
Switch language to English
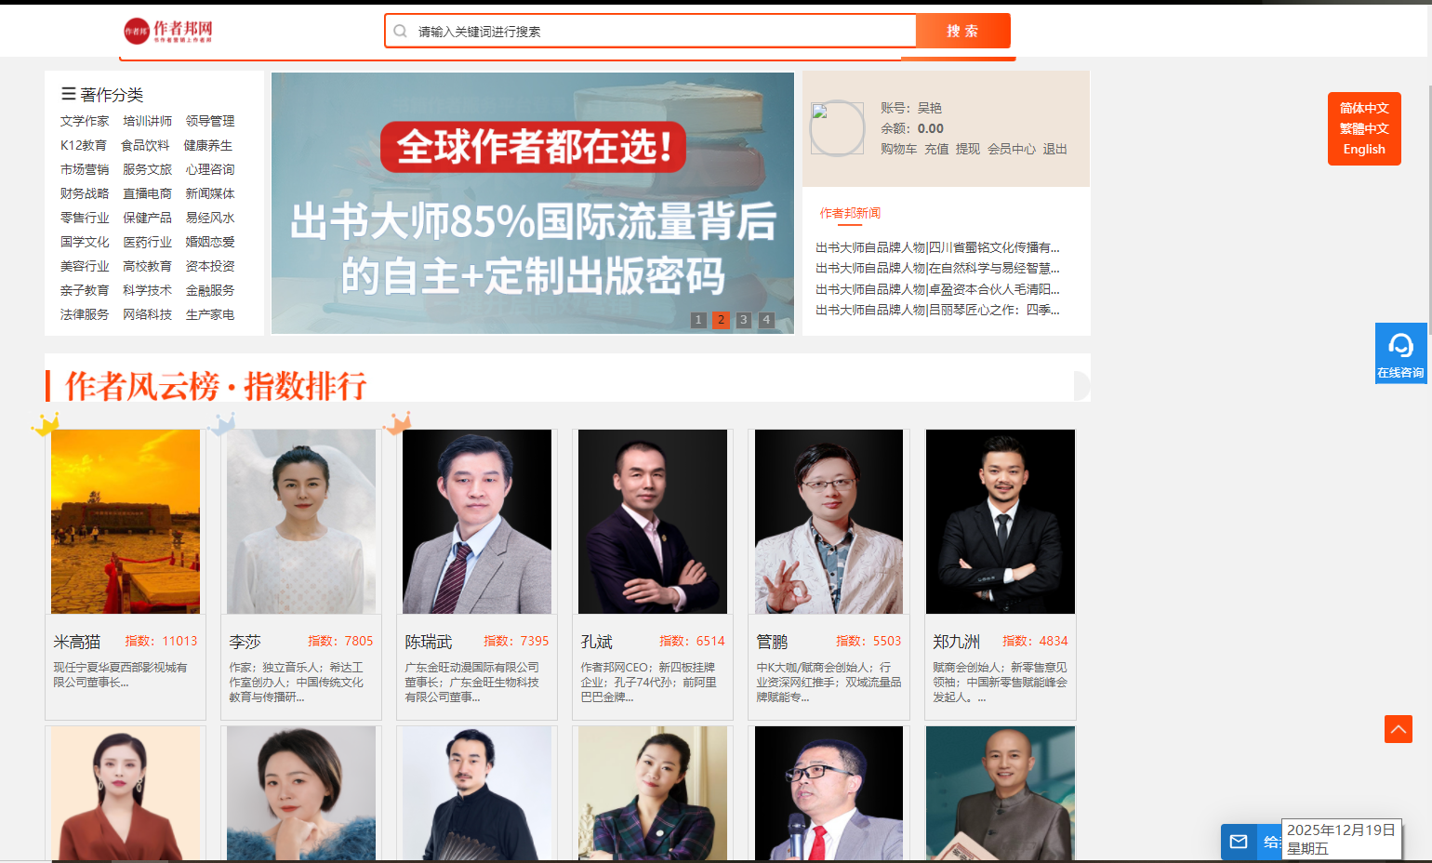point(1364,149)
